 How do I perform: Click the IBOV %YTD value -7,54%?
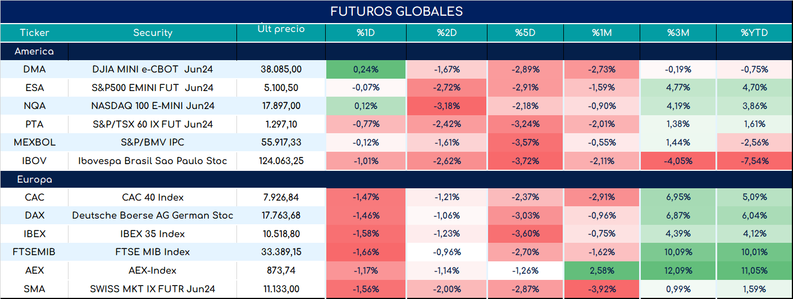point(754,161)
